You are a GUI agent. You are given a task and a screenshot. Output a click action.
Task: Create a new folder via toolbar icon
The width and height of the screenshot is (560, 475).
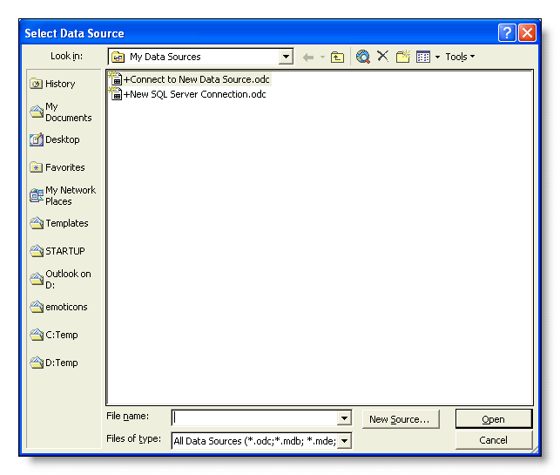pos(403,57)
